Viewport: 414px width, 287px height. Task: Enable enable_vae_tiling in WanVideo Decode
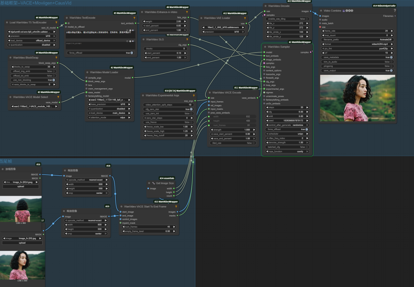click(x=287, y=19)
